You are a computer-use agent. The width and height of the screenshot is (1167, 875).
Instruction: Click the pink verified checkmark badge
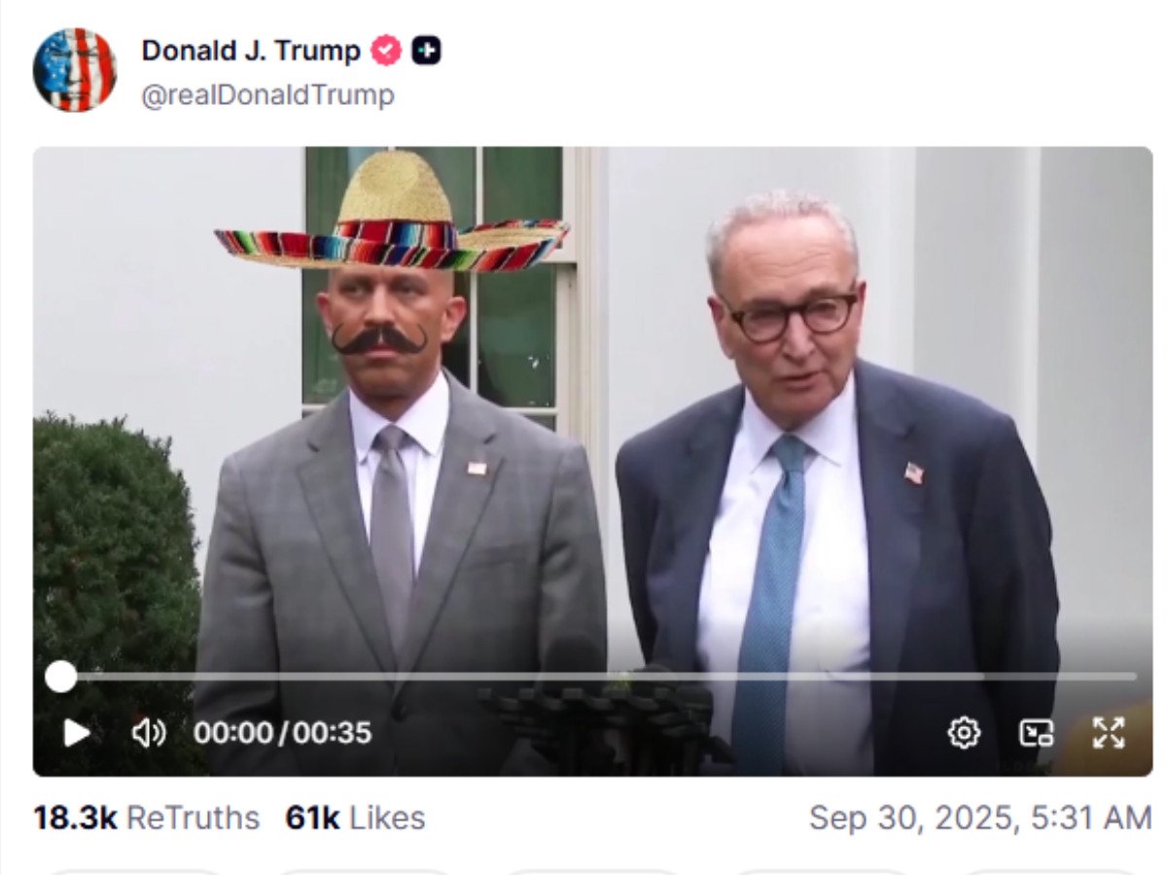coord(387,51)
